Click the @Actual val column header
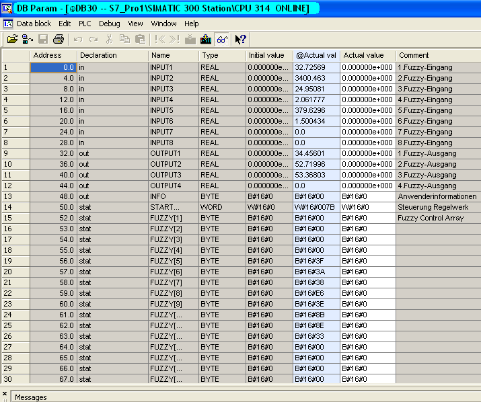 pos(317,56)
